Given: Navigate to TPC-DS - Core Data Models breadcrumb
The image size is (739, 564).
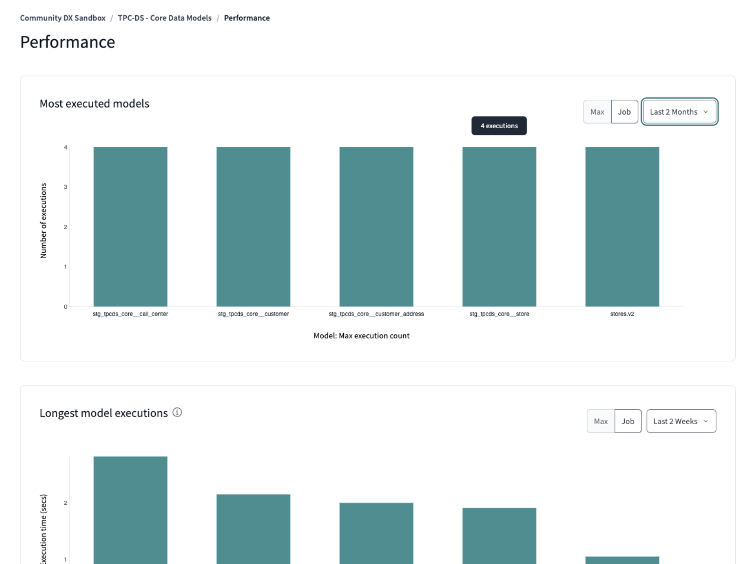Looking at the screenshot, I should click(164, 18).
